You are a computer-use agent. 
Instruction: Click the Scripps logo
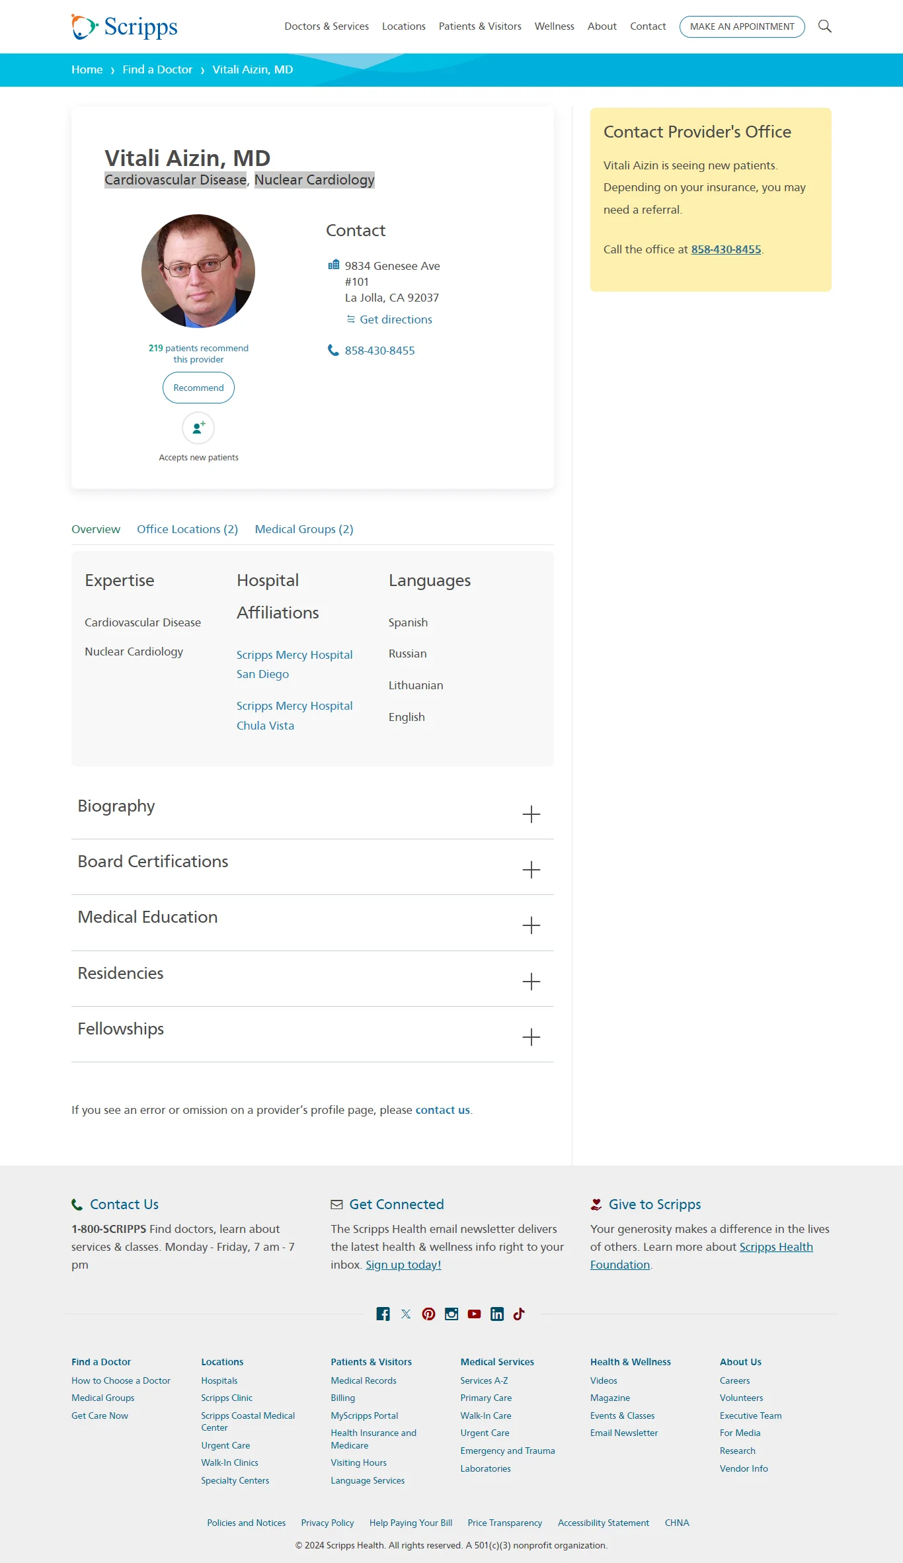[124, 26]
